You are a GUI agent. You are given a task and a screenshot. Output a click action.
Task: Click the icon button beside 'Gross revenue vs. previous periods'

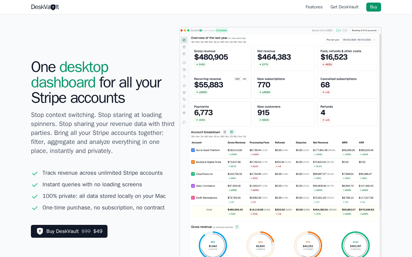click(237, 227)
